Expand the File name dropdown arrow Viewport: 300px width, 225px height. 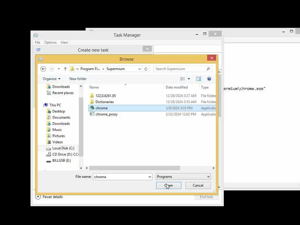[150, 177]
